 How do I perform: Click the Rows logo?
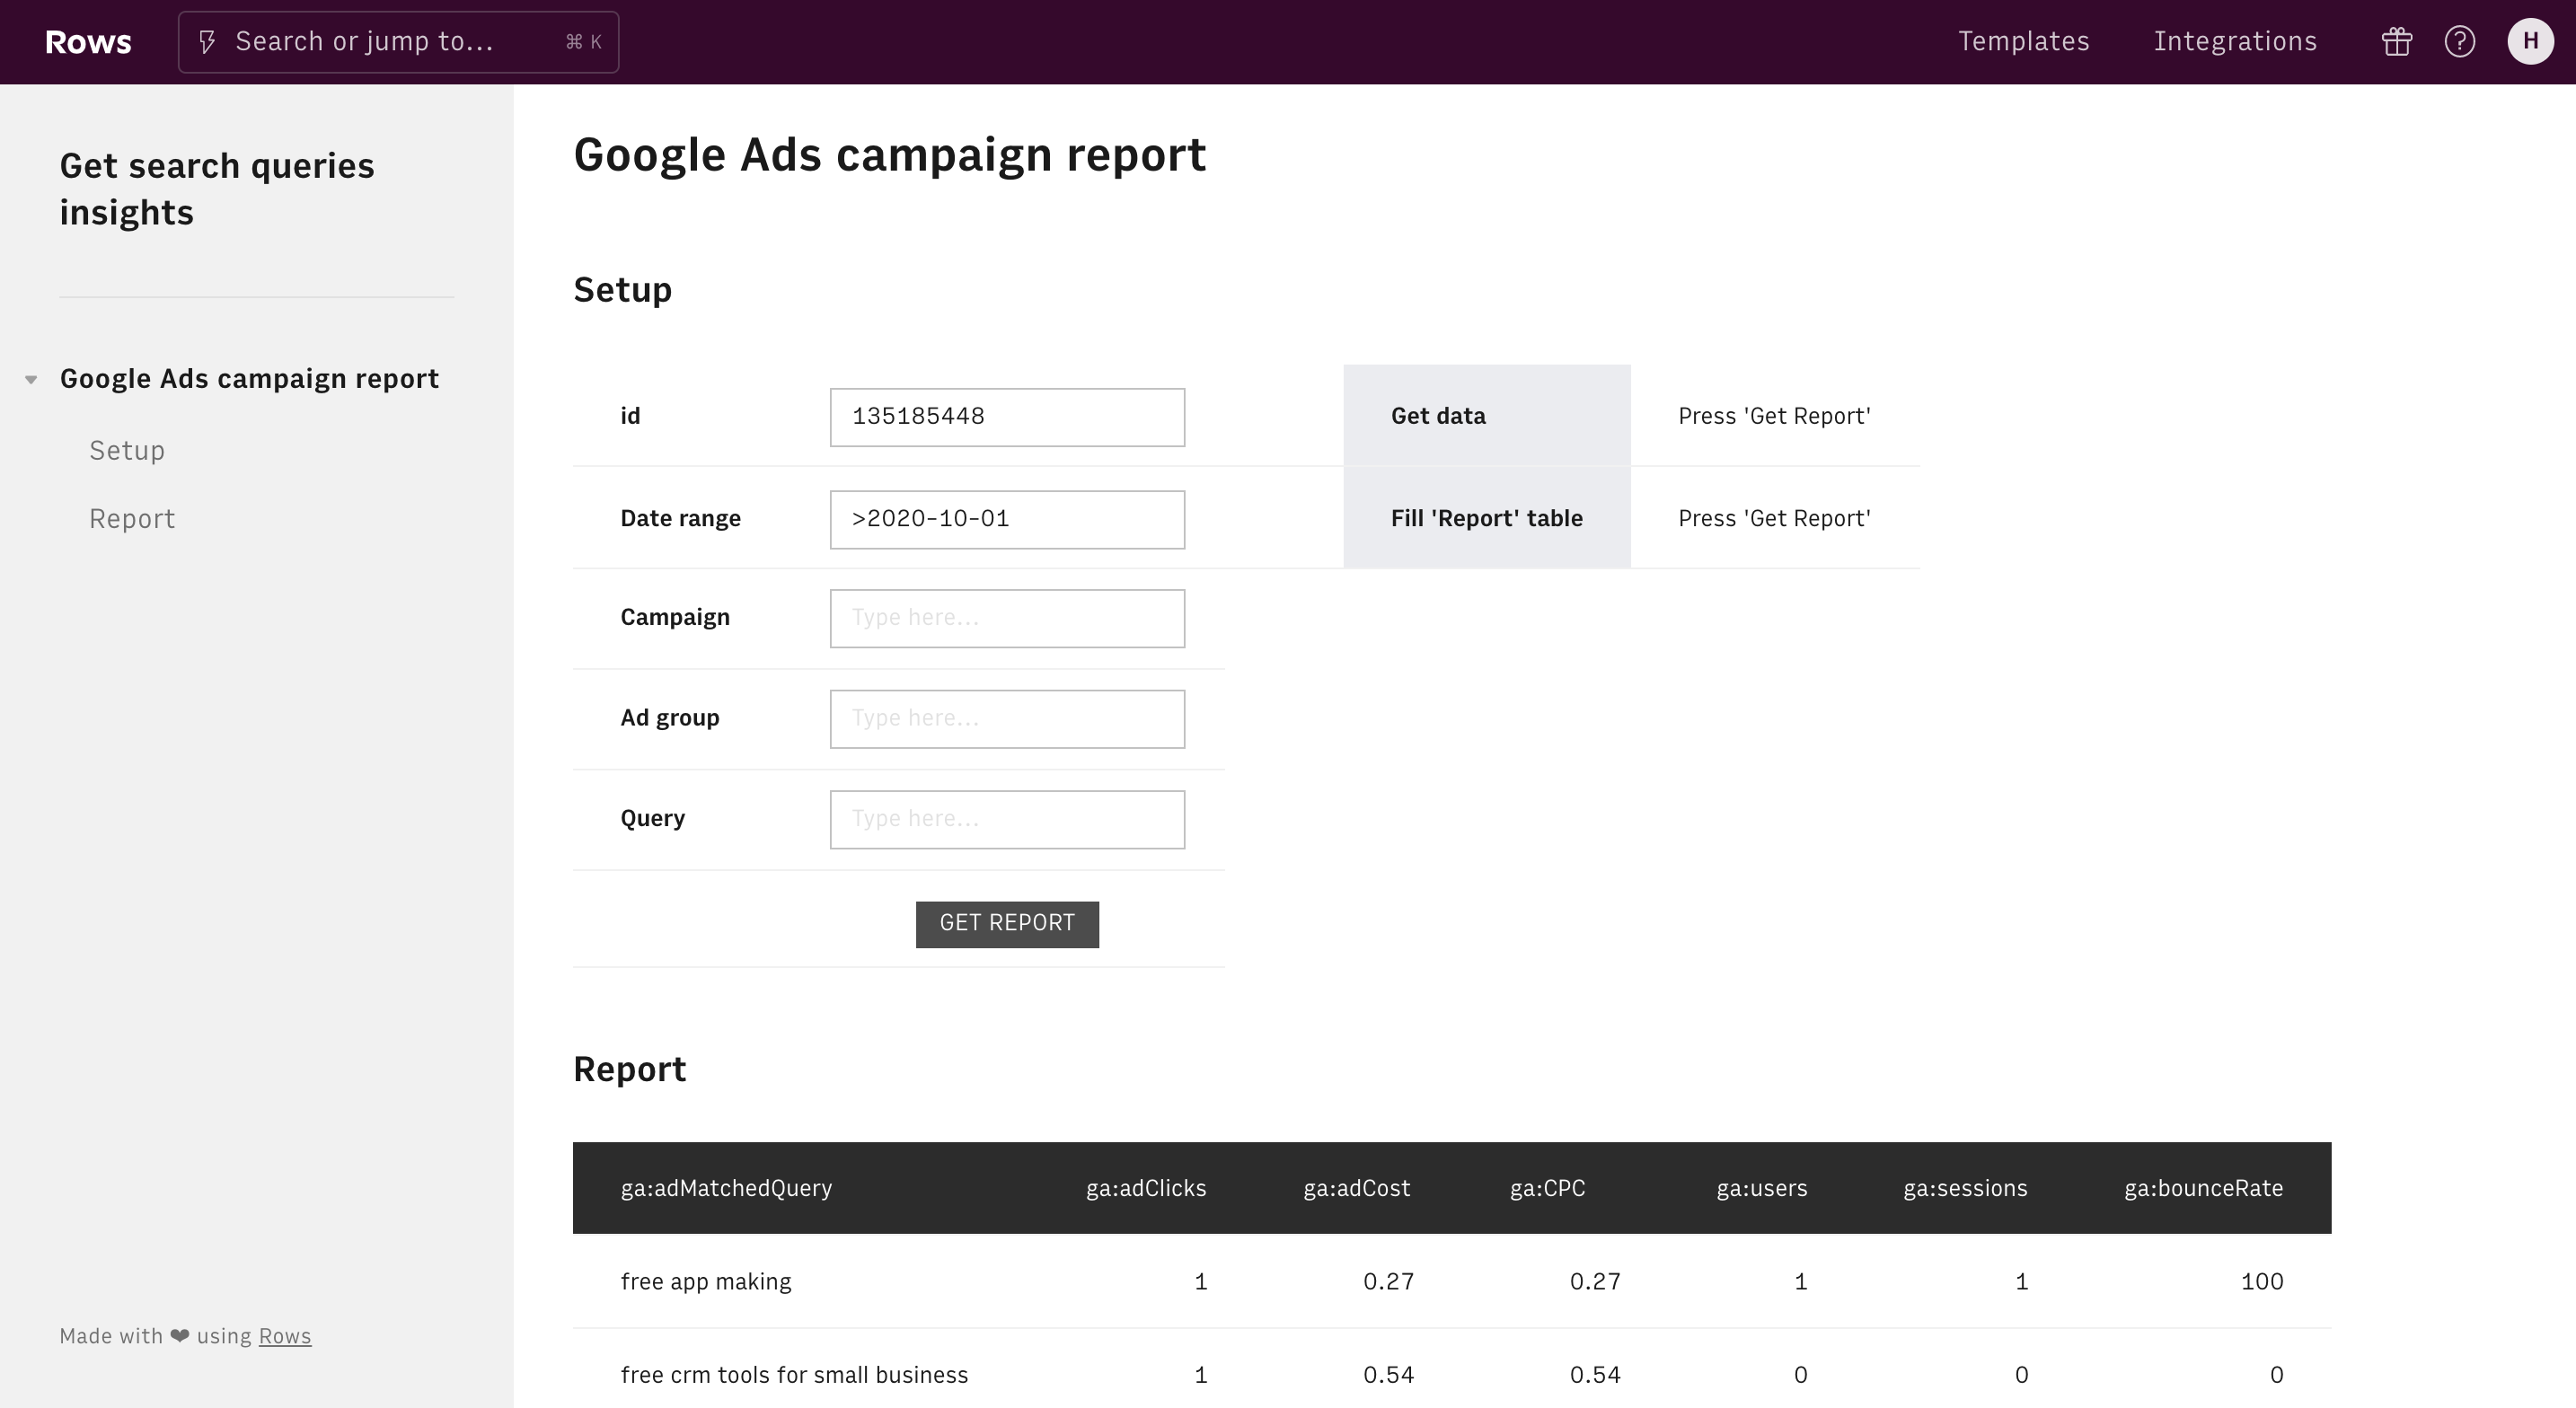tap(88, 42)
